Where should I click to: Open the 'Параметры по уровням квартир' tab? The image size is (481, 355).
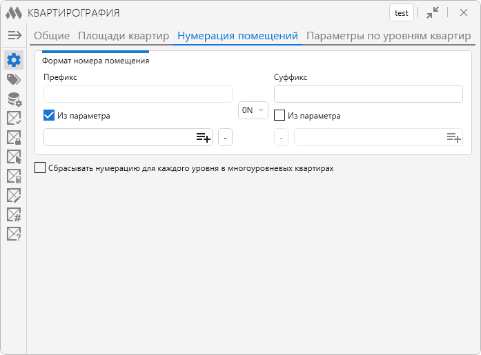(388, 36)
